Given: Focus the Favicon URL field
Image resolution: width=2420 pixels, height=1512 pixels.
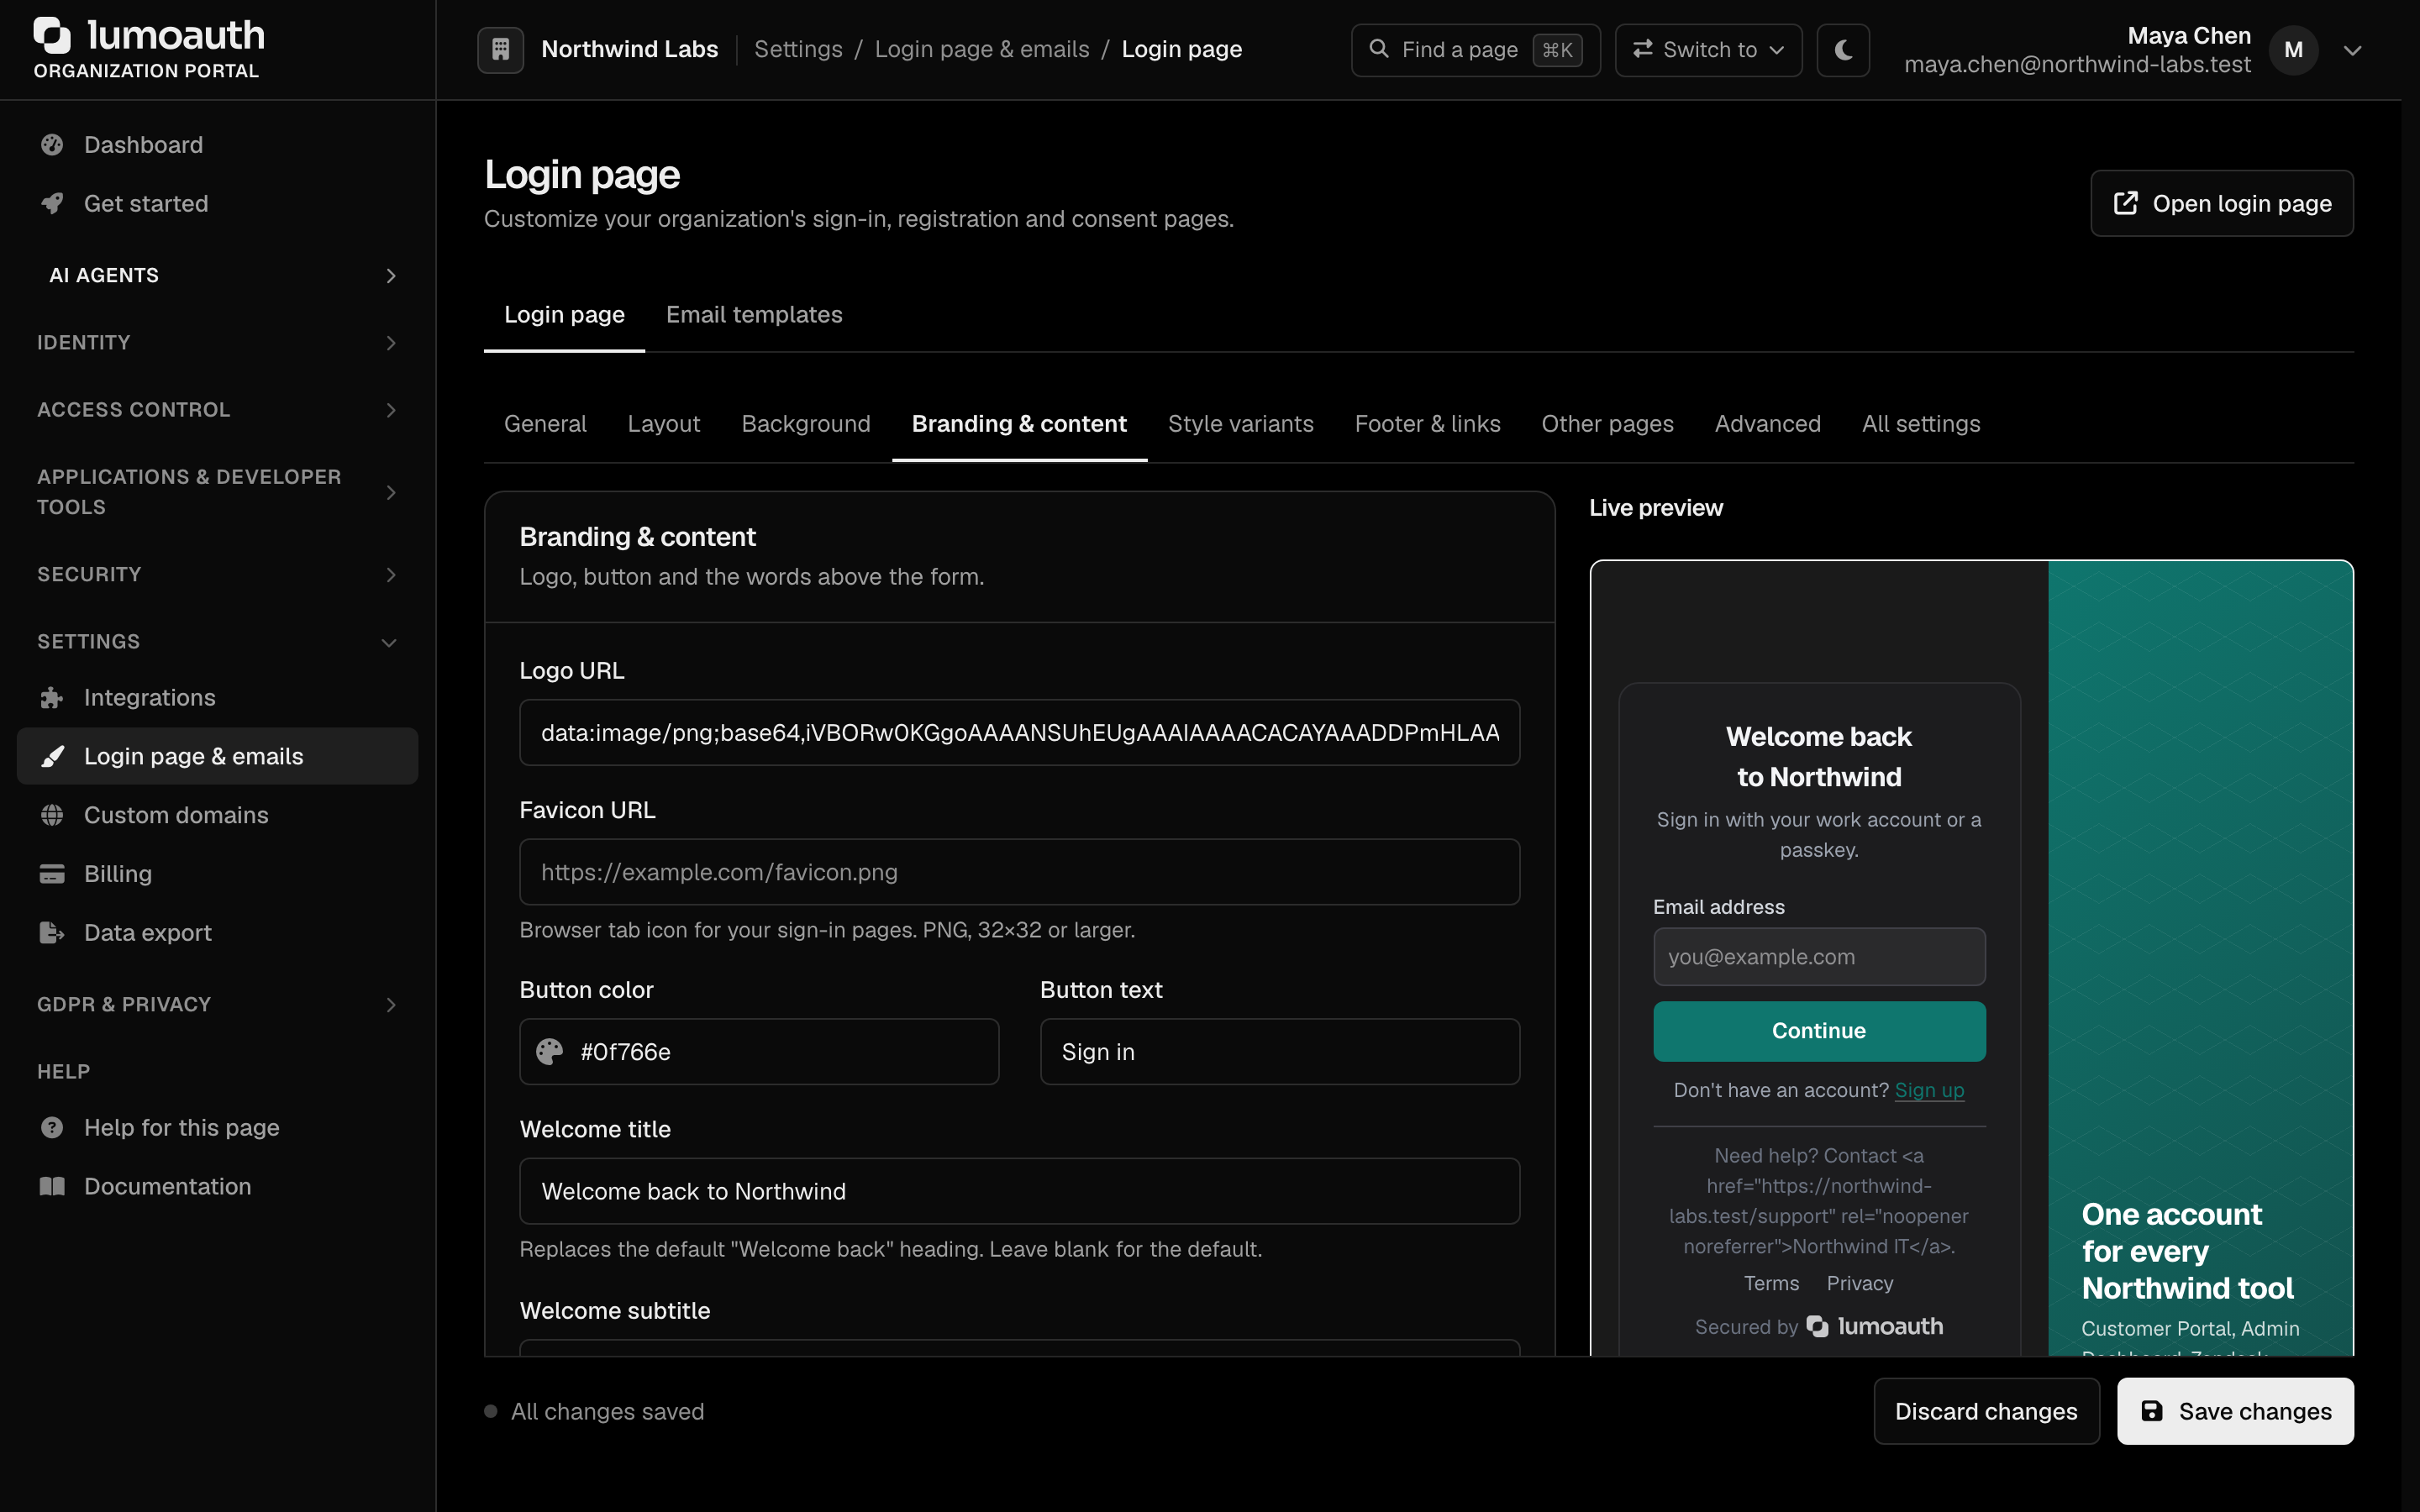Looking at the screenshot, I should (x=1019, y=872).
